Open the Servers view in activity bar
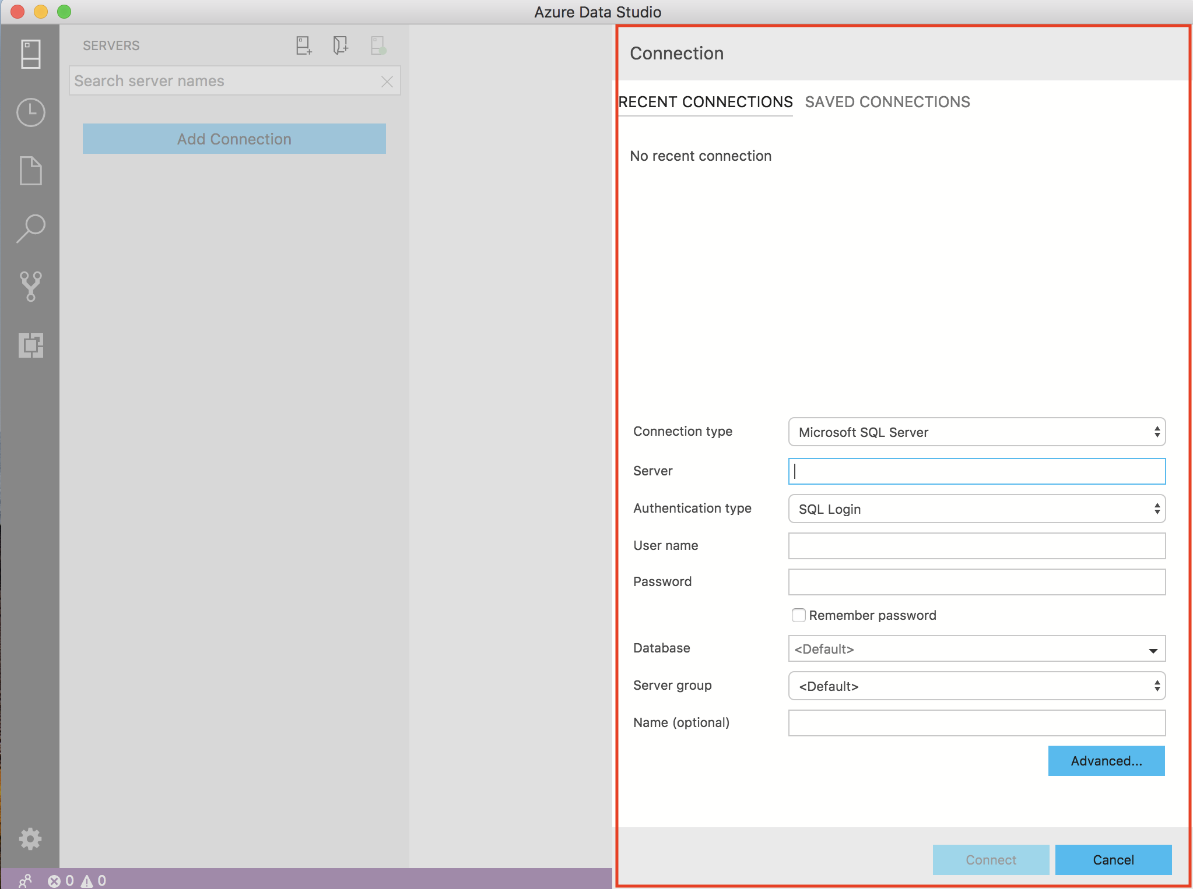 pos(30,54)
